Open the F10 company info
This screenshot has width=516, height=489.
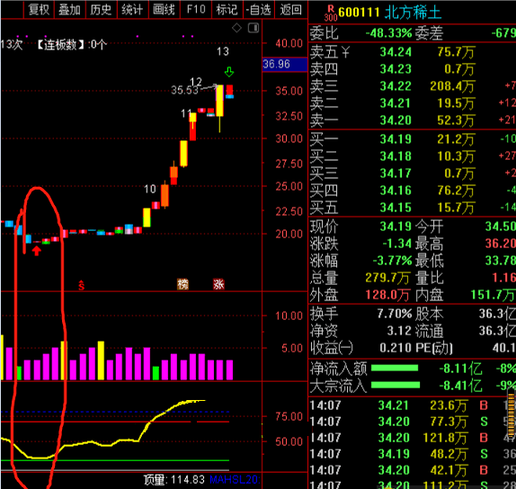pyautogui.click(x=196, y=10)
